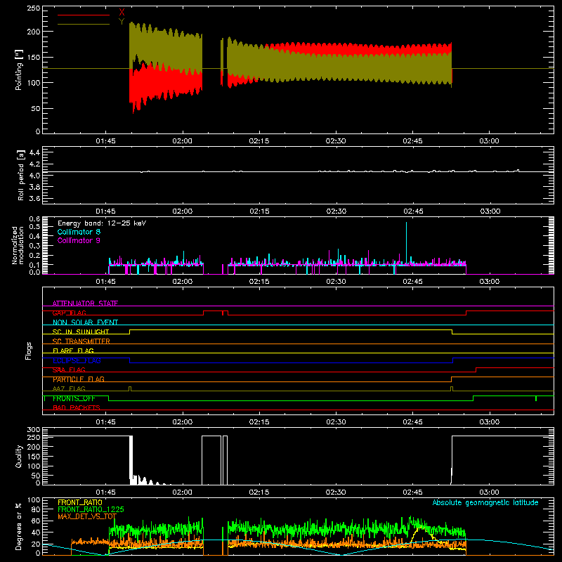Viewport: 562px width, 562px height.
Task: Click the SC_IN_SUNLIGHT flag label
Action: point(81,332)
